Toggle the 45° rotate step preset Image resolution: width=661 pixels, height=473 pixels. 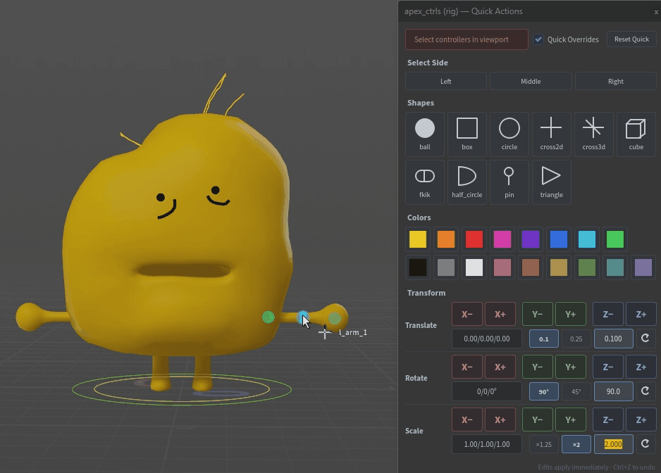[576, 391]
